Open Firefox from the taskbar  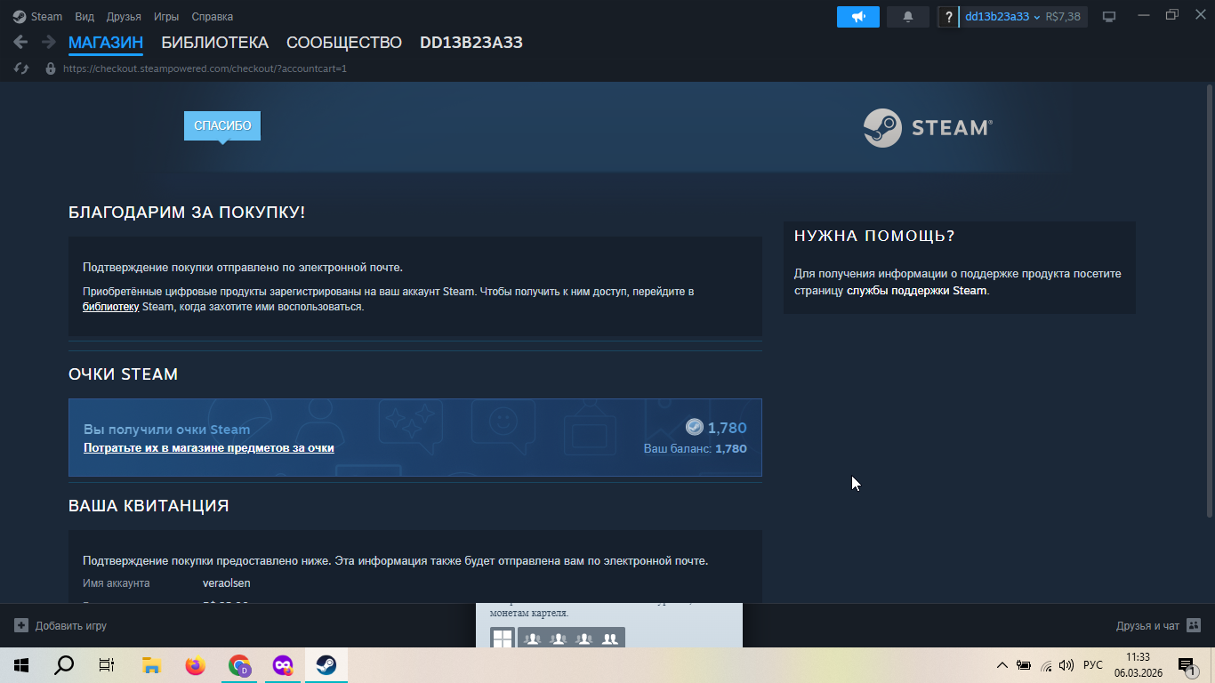pos(195,665)
